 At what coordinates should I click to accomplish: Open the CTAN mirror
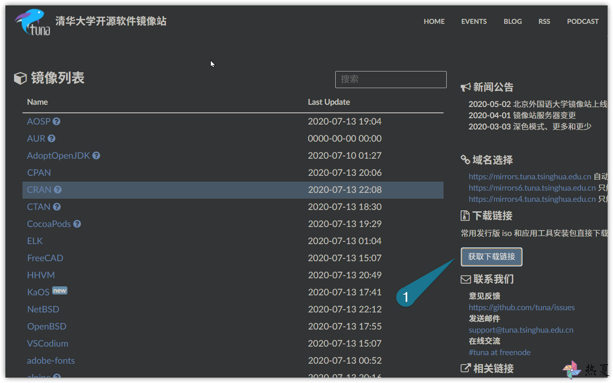click(x=39, y=207)
